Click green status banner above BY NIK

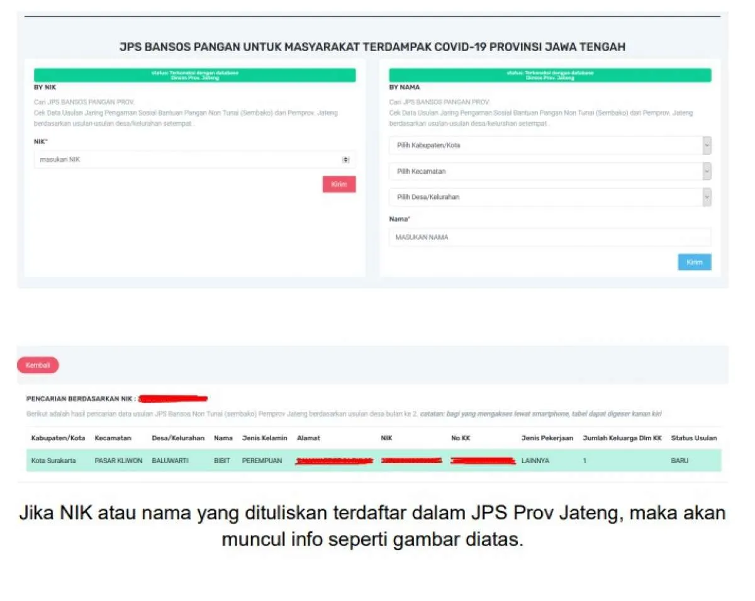coord(194,75)
